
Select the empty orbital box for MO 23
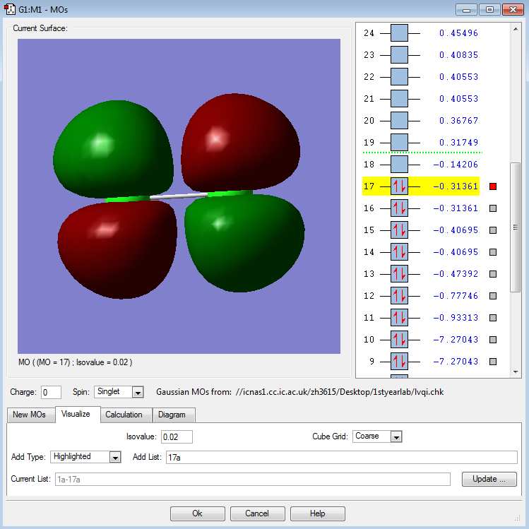(x=399, y=54)
